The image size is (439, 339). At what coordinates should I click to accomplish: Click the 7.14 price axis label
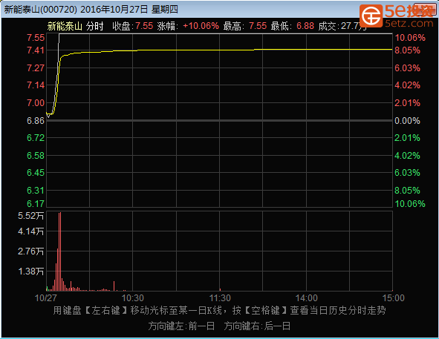(36, 85)
